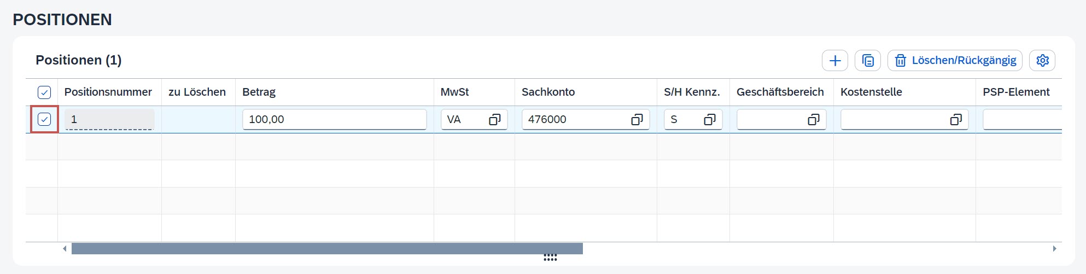This screenshot has height=274, width=1086.
Task: Click the Positionsnummer column header
Action: pos(108,92)
